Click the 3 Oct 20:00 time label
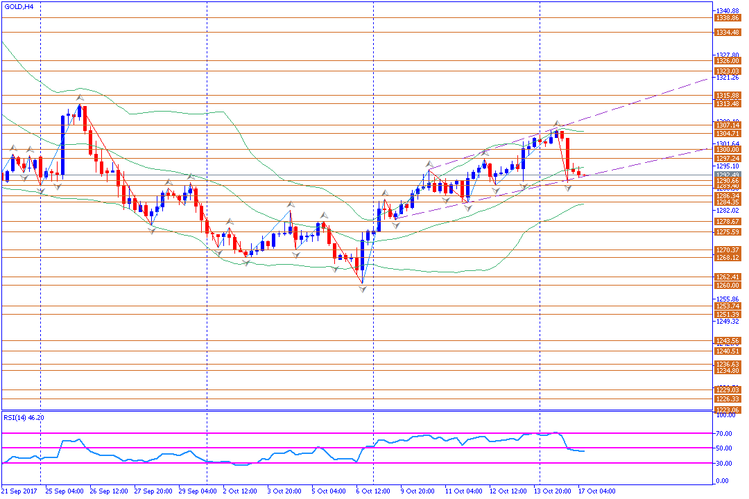This screenshot has height=499, width=749. coord(285,491)
